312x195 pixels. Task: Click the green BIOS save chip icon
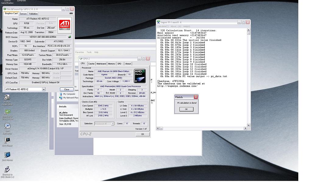click(x=70, y=37)
